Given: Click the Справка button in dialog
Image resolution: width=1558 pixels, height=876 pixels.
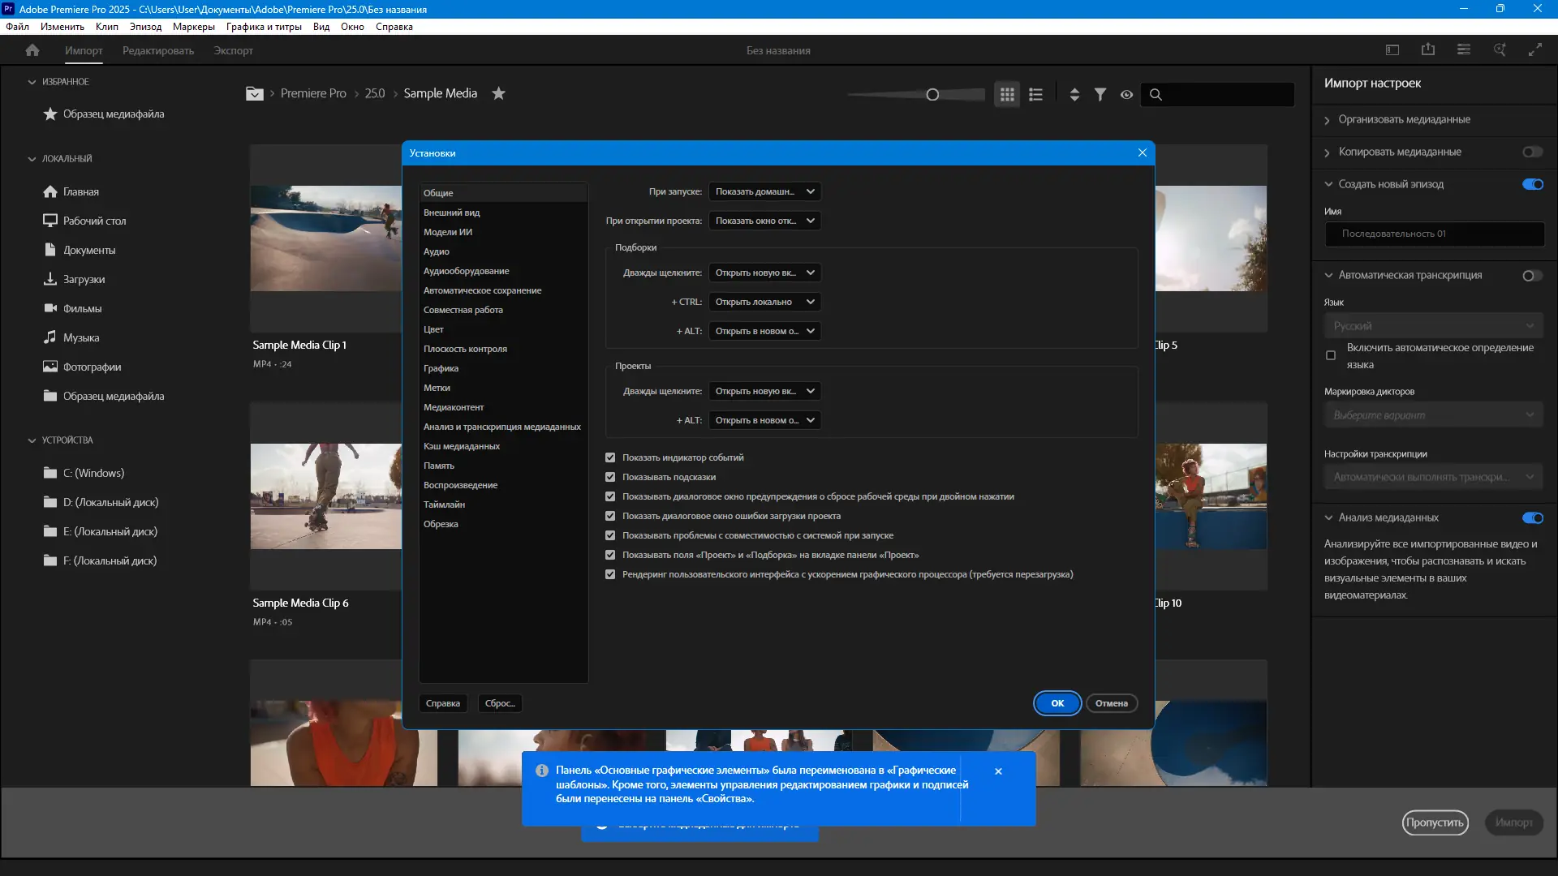Looking at the screenshot, I should coord(443,703).
